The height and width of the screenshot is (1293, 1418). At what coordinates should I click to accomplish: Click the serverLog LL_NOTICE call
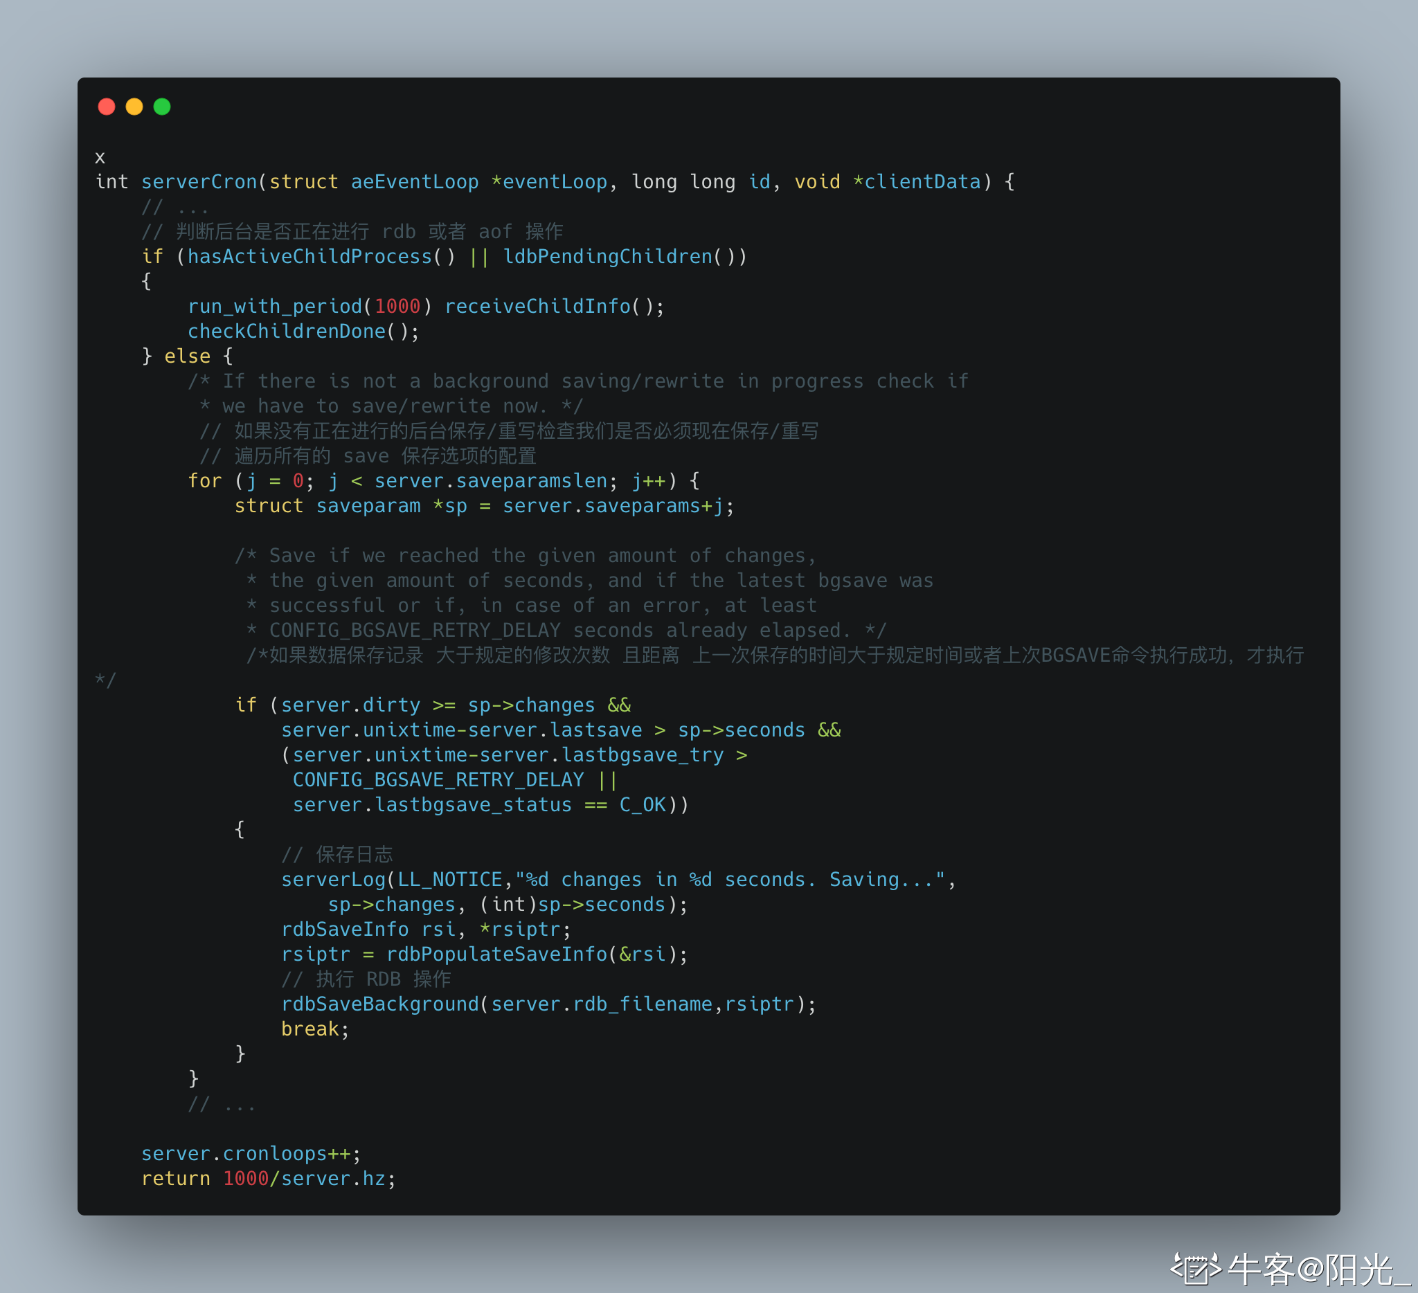click(618, 880)
